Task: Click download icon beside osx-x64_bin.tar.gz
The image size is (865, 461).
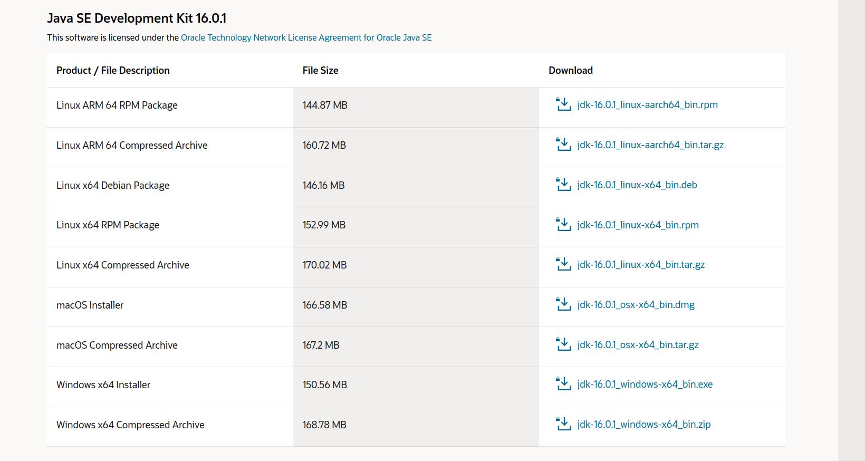Action: click(563, 344)
